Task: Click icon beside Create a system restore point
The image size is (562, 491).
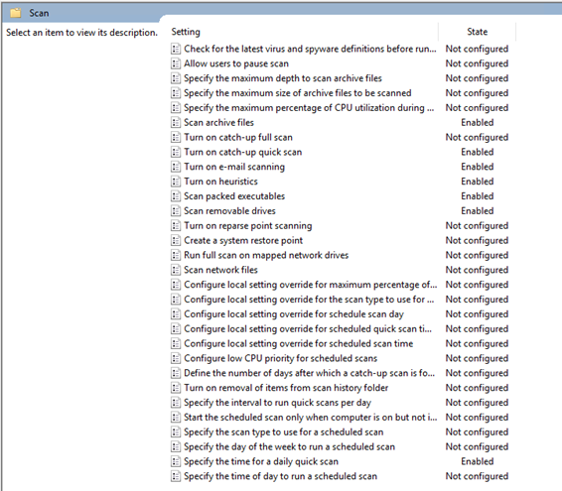Action: pos(176,241)
